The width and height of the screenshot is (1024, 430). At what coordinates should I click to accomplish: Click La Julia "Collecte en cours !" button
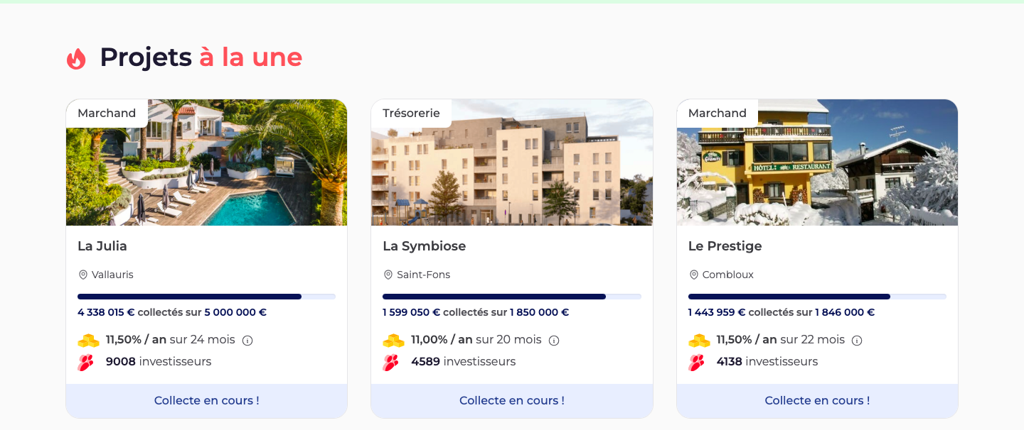206,401
